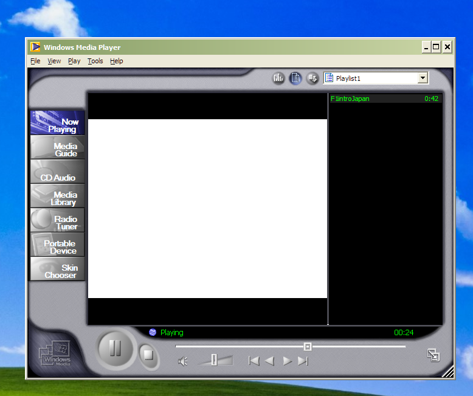Toggle shuffle playback icon

coord(312,78)
